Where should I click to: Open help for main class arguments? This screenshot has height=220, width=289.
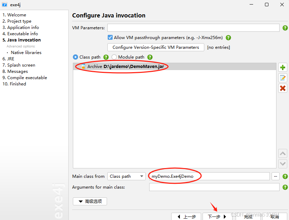coord(285,187)
